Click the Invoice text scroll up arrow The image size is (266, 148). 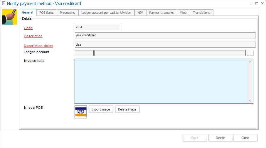point(250,62)
